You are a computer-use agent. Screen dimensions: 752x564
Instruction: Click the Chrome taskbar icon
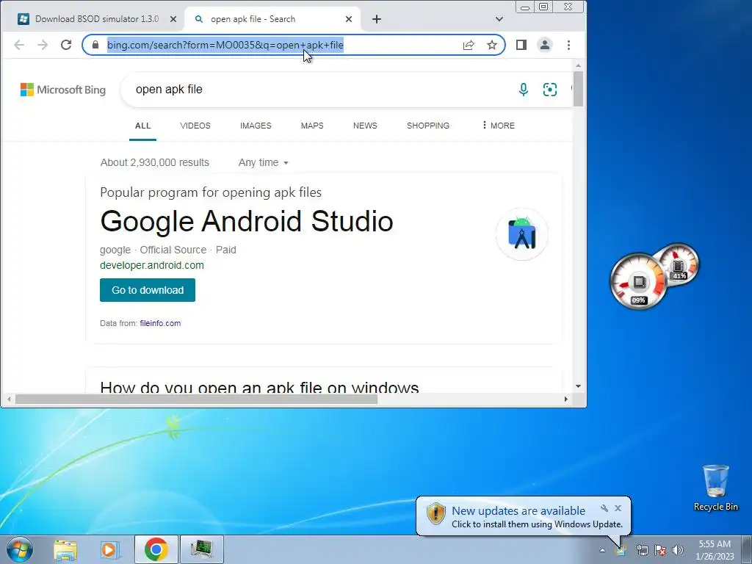click(156, 549)
